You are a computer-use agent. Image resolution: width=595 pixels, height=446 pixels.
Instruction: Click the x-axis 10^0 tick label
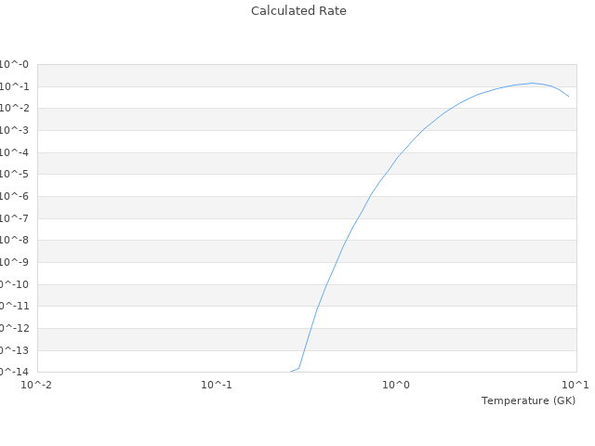397,385
